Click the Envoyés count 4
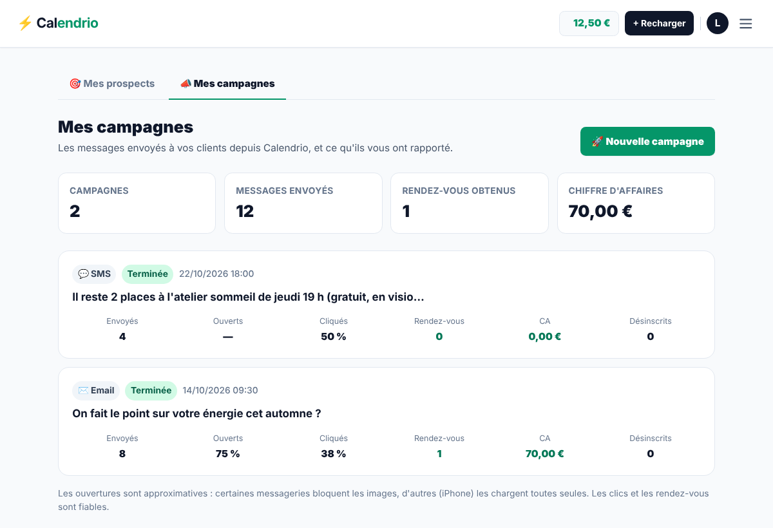Image resolution: width=773 pixels, height=528 pixels. click(x=122, y=336)
